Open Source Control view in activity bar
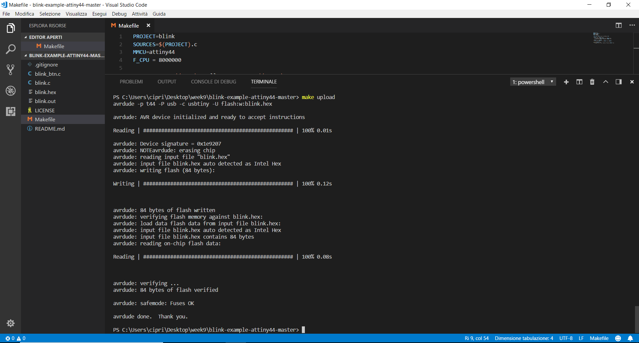Image resolution: width=639 pixels, height=343 pixels. click(x=11, y=70)
